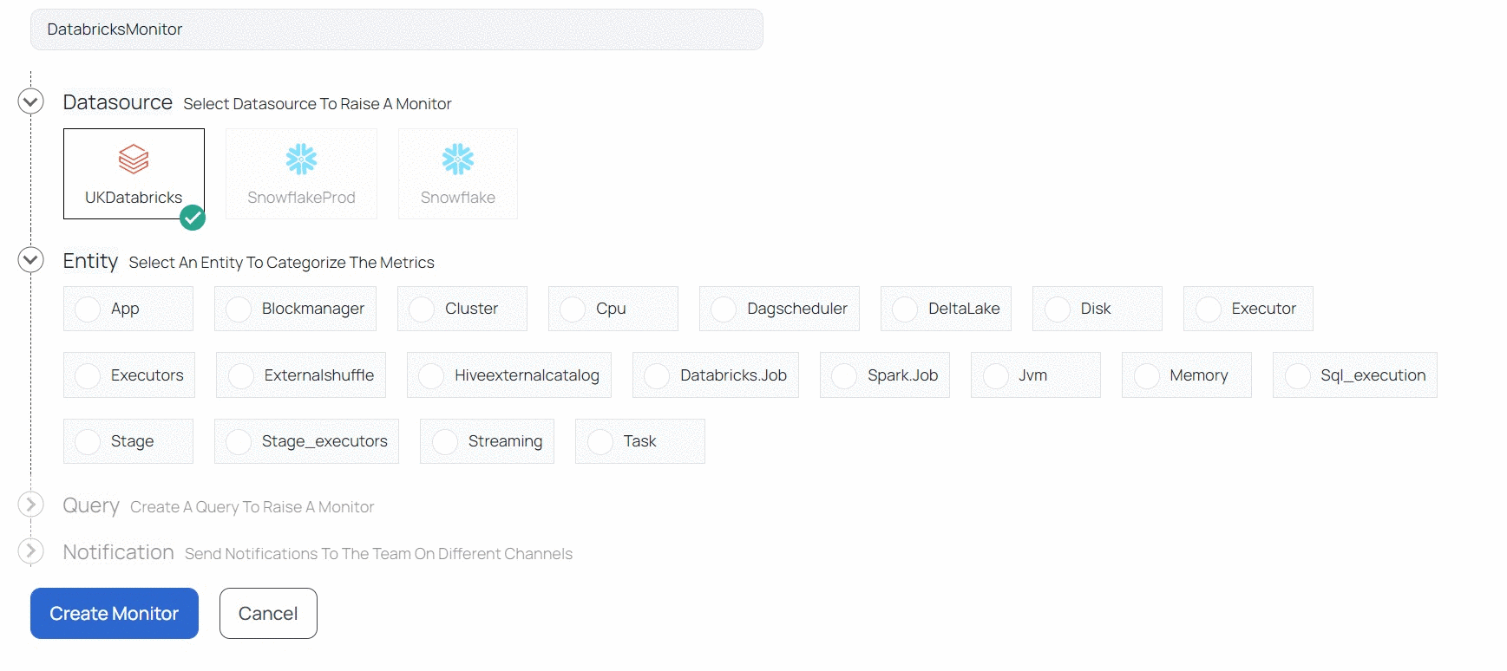Image resolution: width=1507 pixels, height=671 pixels.
Task: Click the Notification section heading
Action: [x=119, y=552]
